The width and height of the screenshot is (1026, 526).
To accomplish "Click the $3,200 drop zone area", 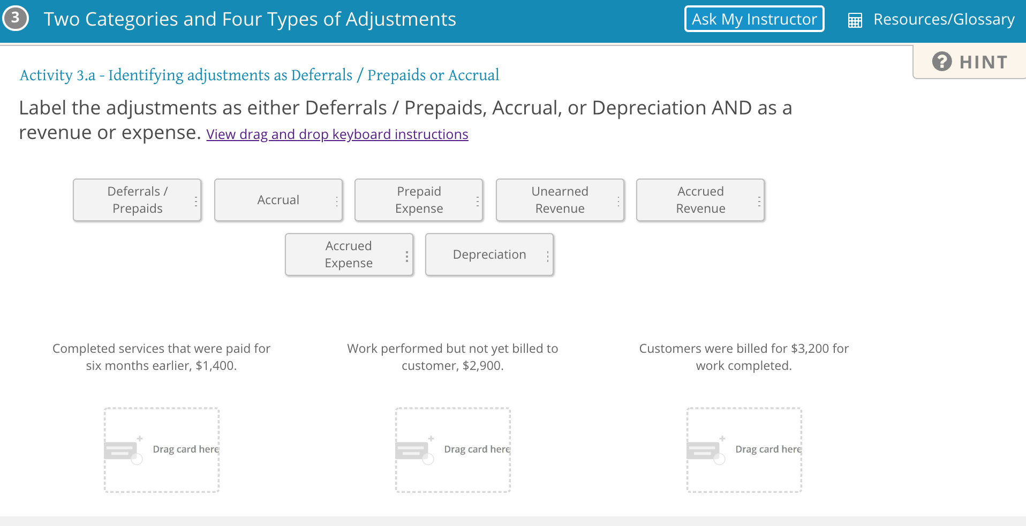I will (744, 450).
